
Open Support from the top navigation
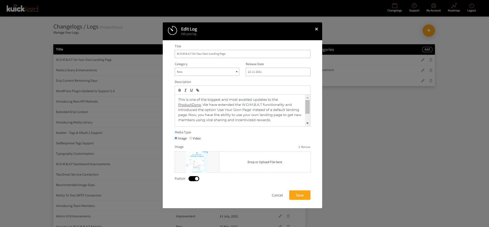point(414,8)
